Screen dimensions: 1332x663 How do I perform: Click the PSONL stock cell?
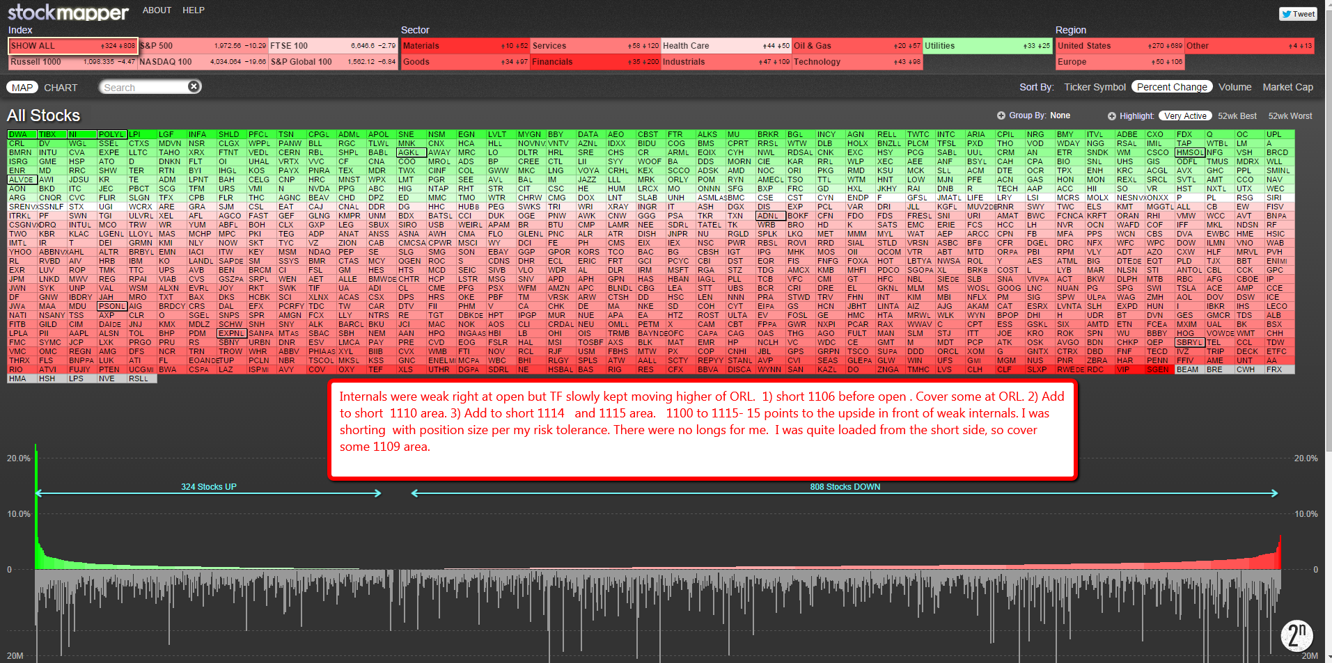pyautogui.click(x=112, y=306)
